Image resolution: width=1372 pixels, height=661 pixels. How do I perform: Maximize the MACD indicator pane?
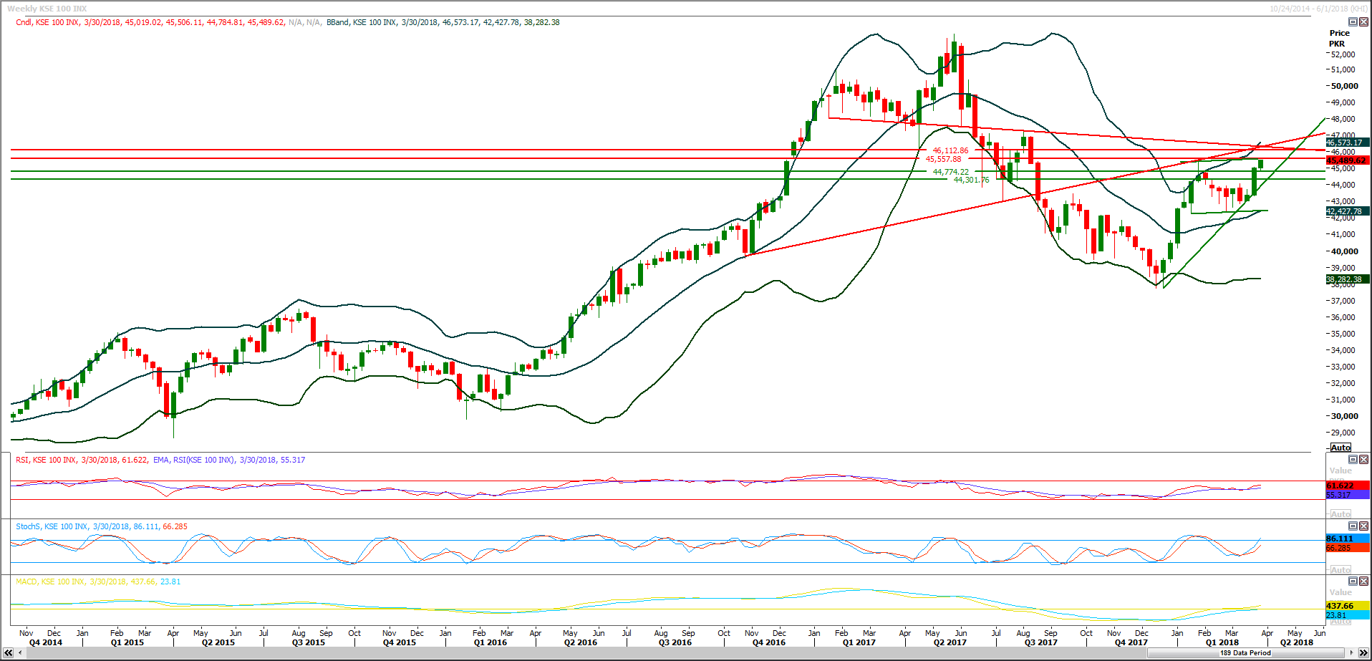pyautogui.click(x=1353, y=582)
